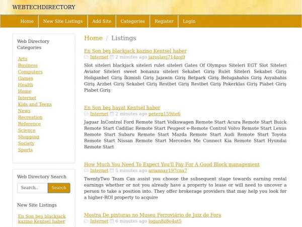Viewport: 302px width, 227px height.
Task: Click the '5 minutes ago' timestamp text
Action: [x=131, y=171]
